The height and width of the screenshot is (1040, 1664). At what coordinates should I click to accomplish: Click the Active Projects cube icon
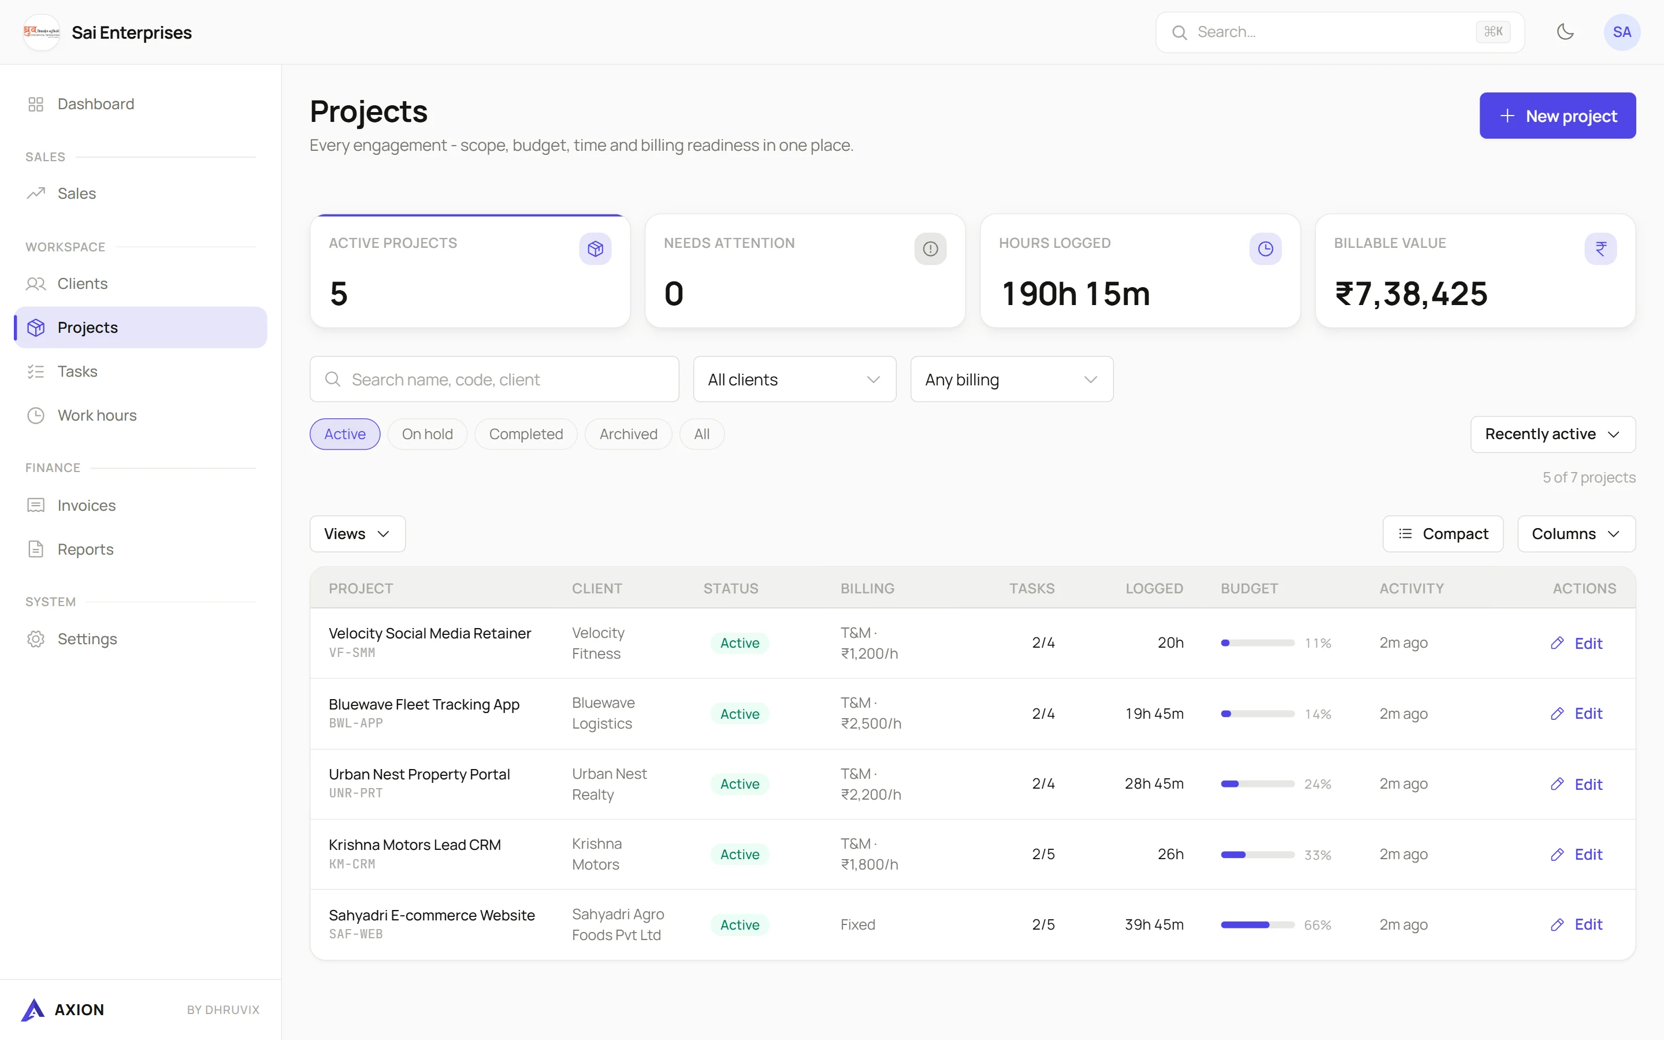point(595,248)
